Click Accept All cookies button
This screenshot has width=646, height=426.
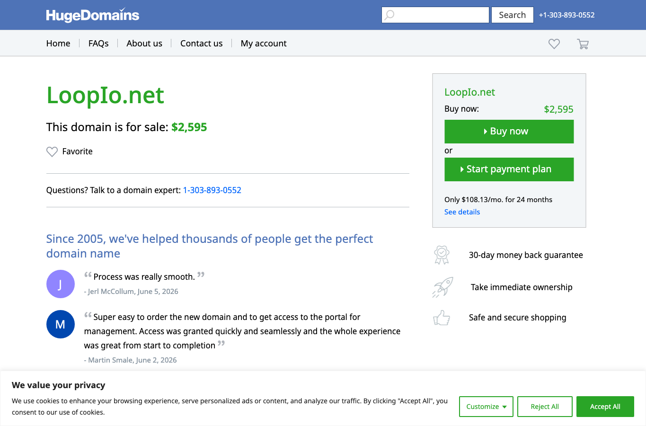click(x=605, y=407)
